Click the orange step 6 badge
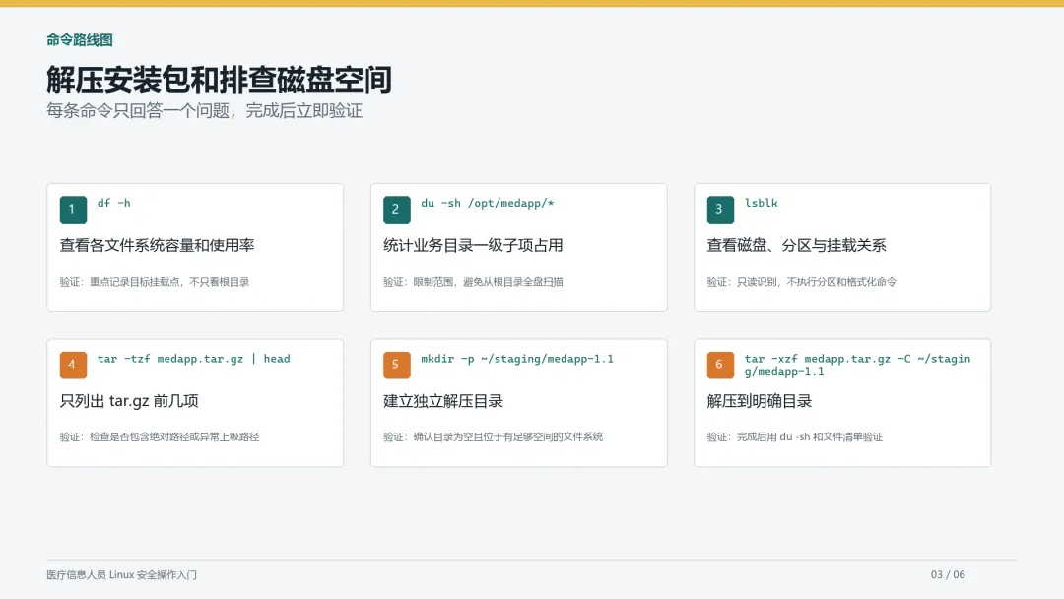The width and height of the screenshot is (1064, 599). (x=720, y=365)
